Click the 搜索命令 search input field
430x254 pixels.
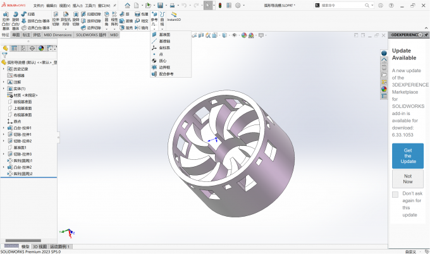pyautogui.click(x=343, y=5)
